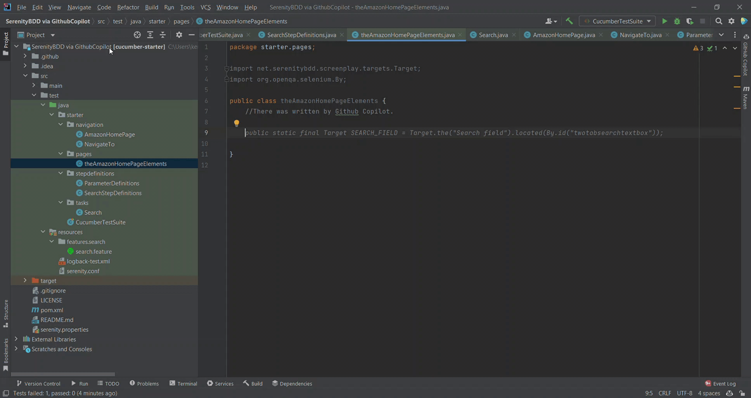This screenshot has height=398, width=751.
Task: Run CucumberTestSuite with the green play icon
Action: [x=664, y=21]
